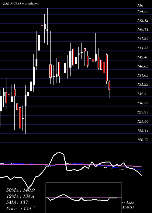
Task: Click the last red candlestick on the right
Action: [x=109, y=86]
